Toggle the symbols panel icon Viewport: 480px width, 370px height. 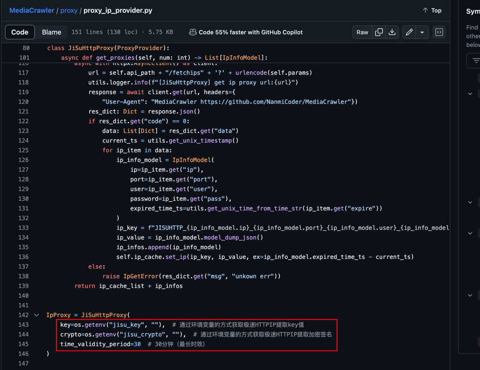[x=439, y=32]
